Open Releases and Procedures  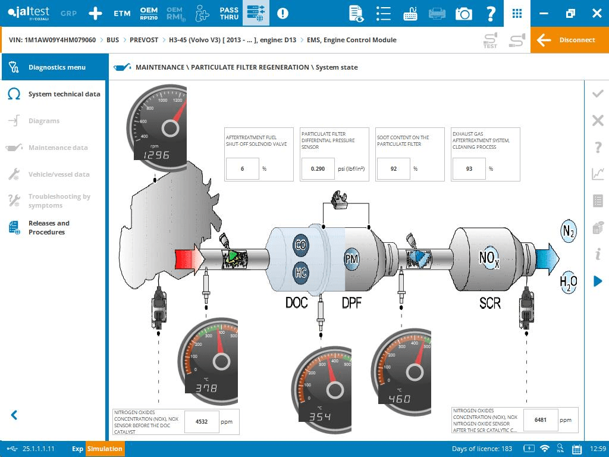[49, 227]
